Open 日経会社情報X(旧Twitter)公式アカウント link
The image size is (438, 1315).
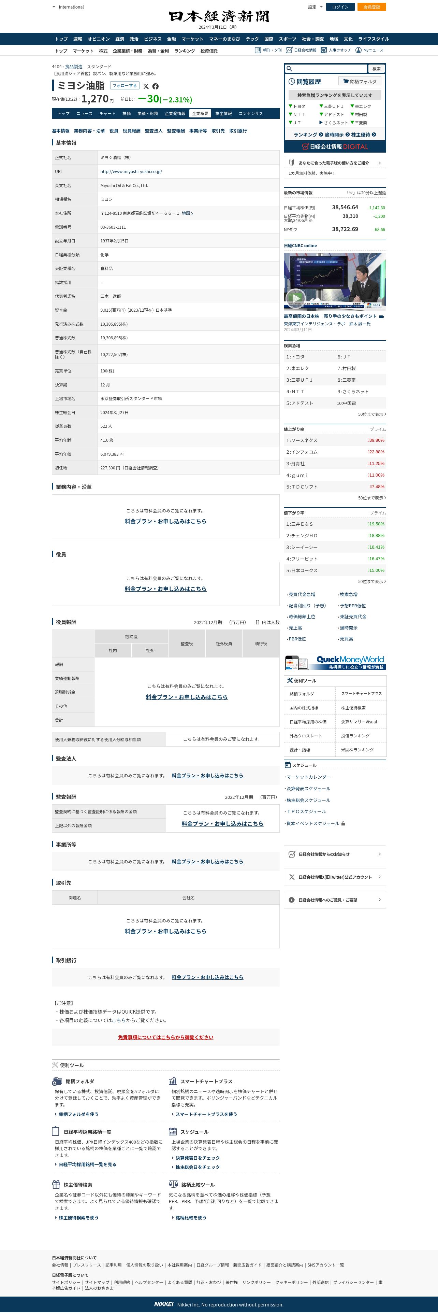[x=335, y=877]
